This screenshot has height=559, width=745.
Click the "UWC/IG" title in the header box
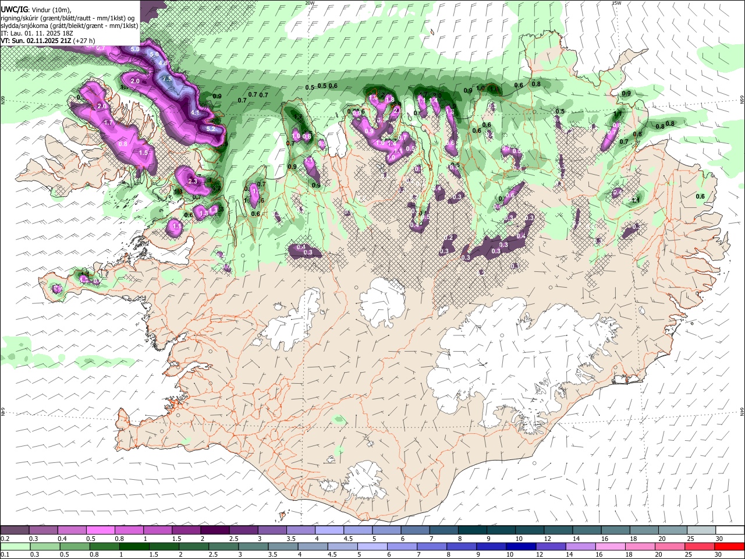click(13, 9)
